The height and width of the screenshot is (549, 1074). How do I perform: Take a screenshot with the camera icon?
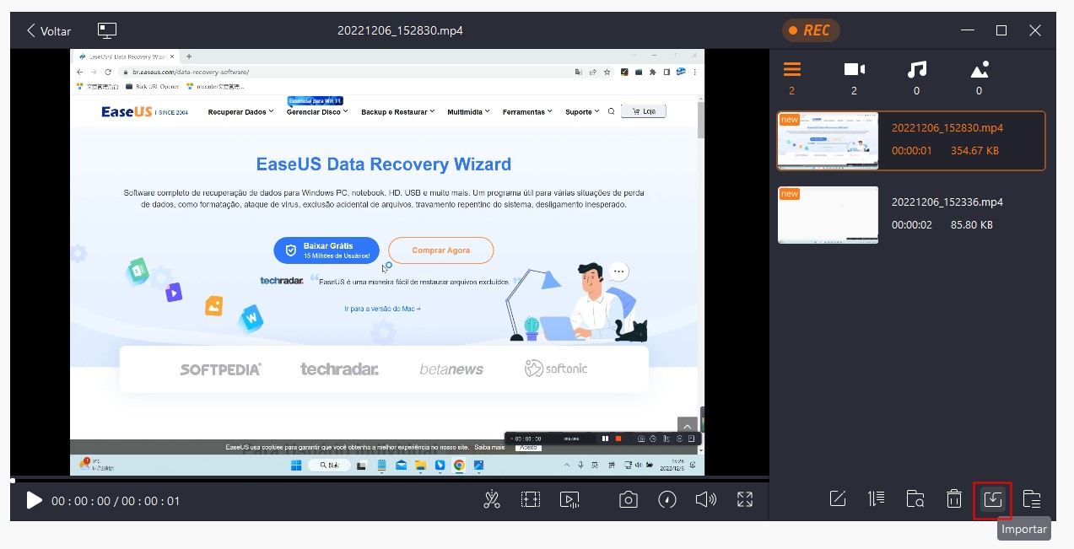point(628,500)
